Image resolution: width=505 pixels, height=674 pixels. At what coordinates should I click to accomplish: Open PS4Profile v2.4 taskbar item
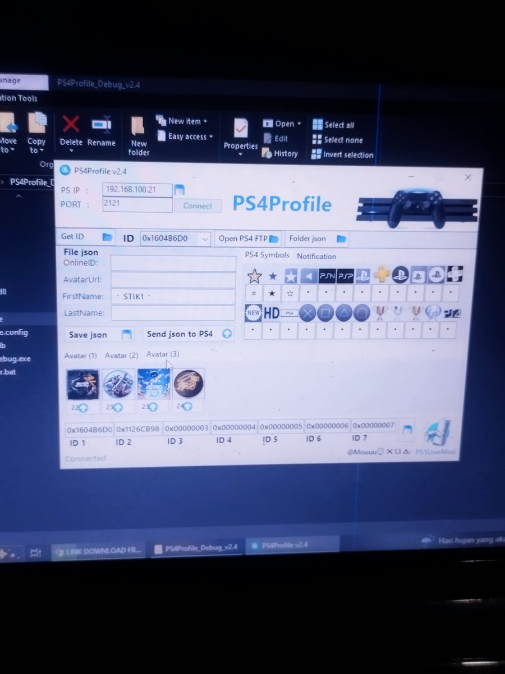(292, 545)
